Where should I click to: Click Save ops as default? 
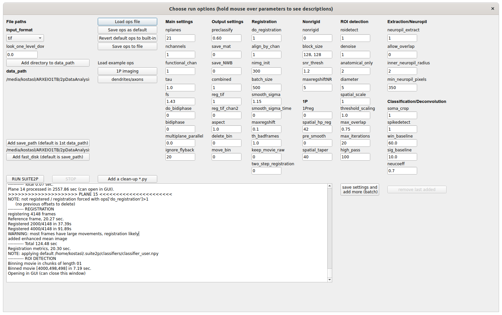click(127, 30)
